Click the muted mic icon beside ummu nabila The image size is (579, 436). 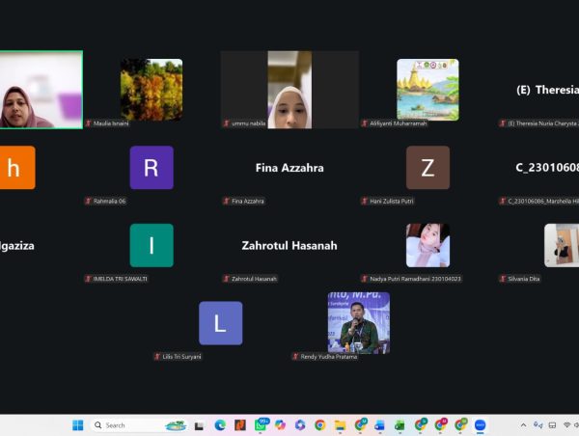(227, 123)
